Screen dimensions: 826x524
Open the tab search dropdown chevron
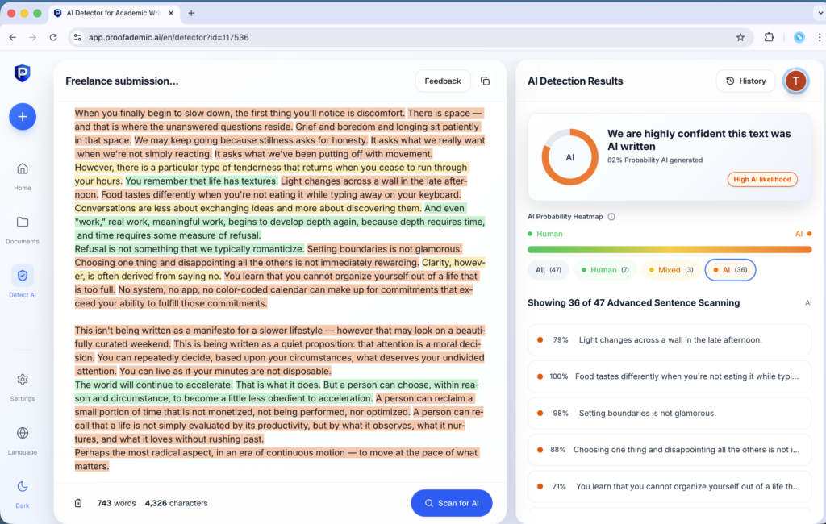[x=820, y=13]
